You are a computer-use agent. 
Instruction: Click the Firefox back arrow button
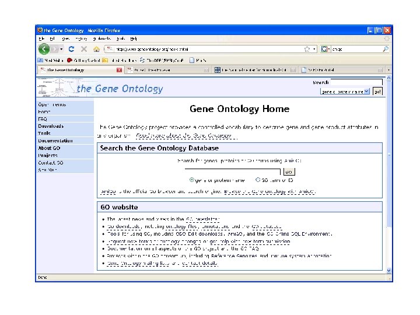coord(44,49)
